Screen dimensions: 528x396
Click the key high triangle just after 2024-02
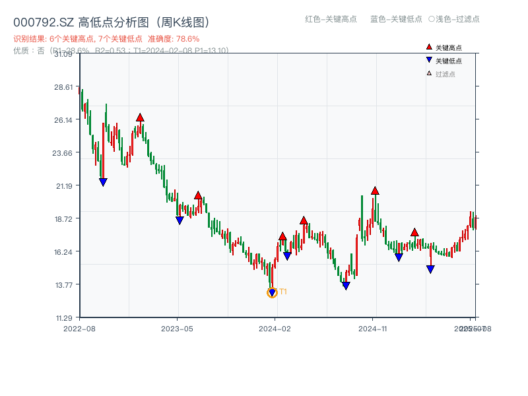pyautogui.click(x=282, y=236)
